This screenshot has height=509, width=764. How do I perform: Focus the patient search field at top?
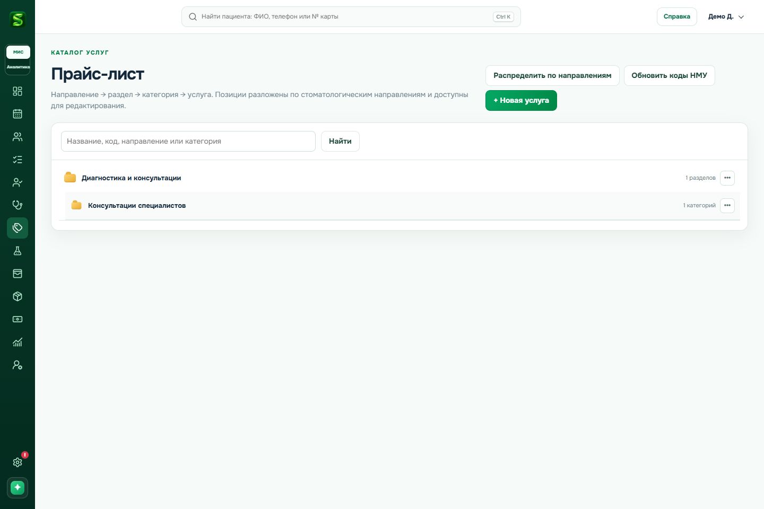point(351,16)
